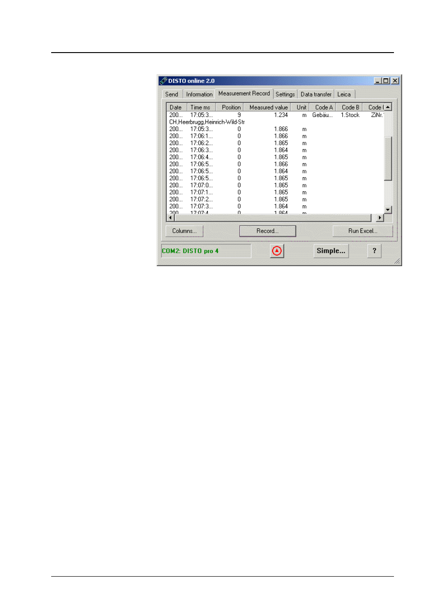
Task: Select the row timed 17:07:1...
Action: pos(275,192)
